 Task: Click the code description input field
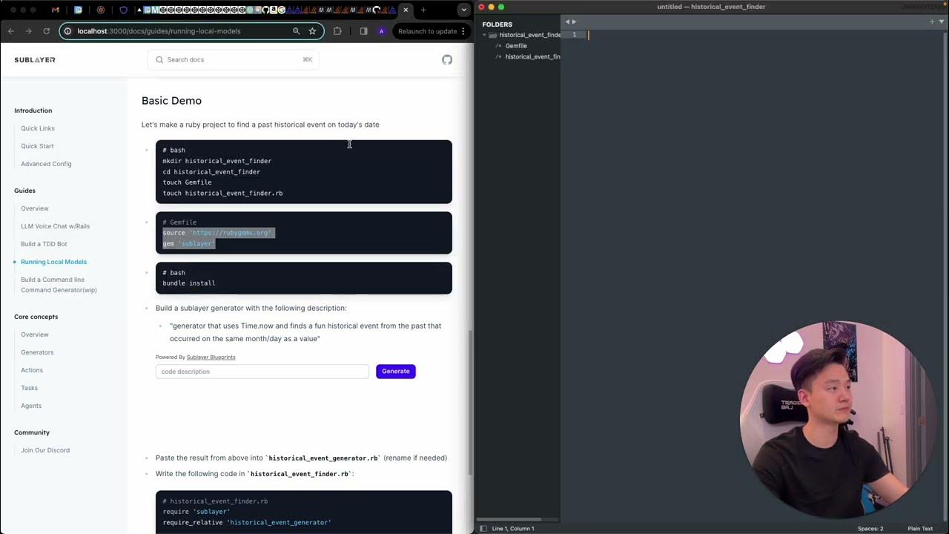[262, 372]
